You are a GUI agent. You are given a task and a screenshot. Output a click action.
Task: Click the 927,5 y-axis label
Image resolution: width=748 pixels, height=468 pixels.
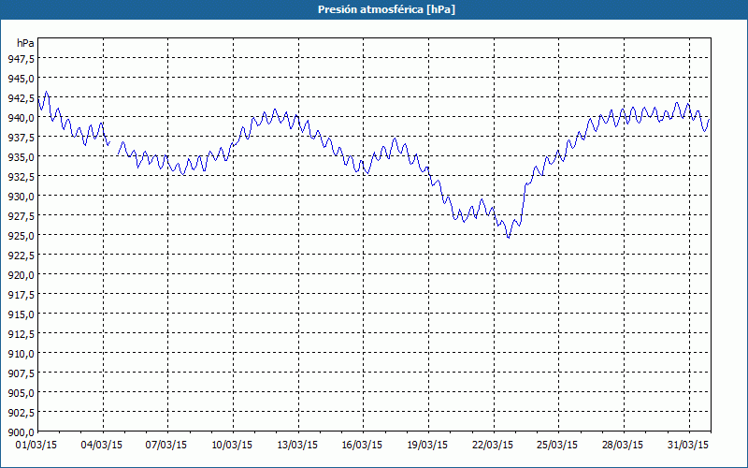coord(21,216)
